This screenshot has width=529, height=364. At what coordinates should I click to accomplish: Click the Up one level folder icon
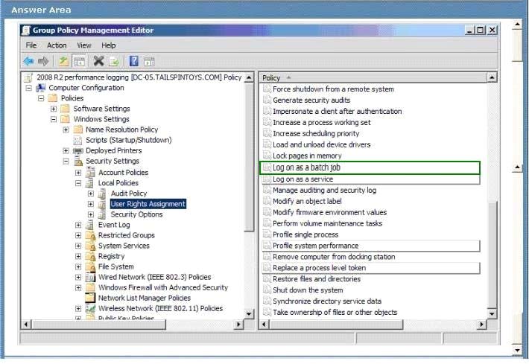pyautogui.click(x=63, y=61)
